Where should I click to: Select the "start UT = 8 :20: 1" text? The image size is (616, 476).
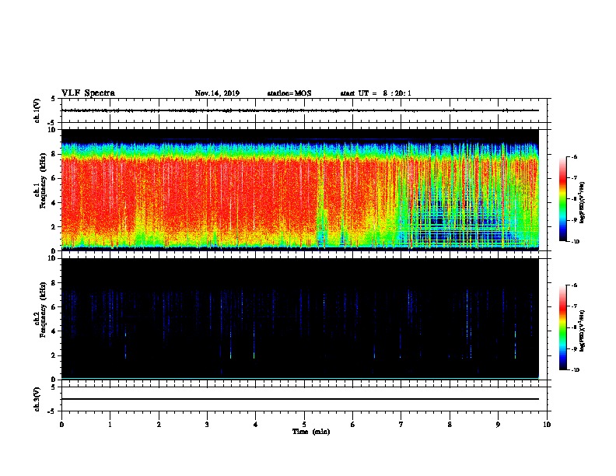(376, 93)
